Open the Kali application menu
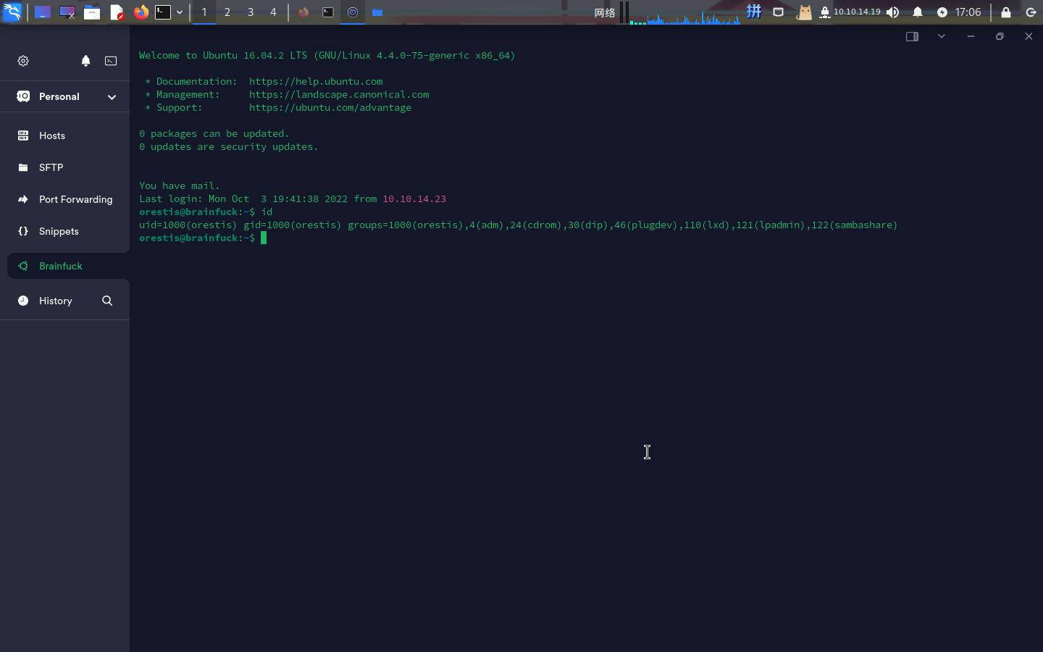Screen dimensions: 1043x652 click(12, 12)
